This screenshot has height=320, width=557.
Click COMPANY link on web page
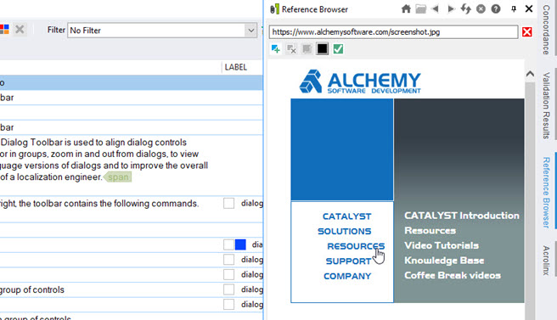tap(347, 276)
